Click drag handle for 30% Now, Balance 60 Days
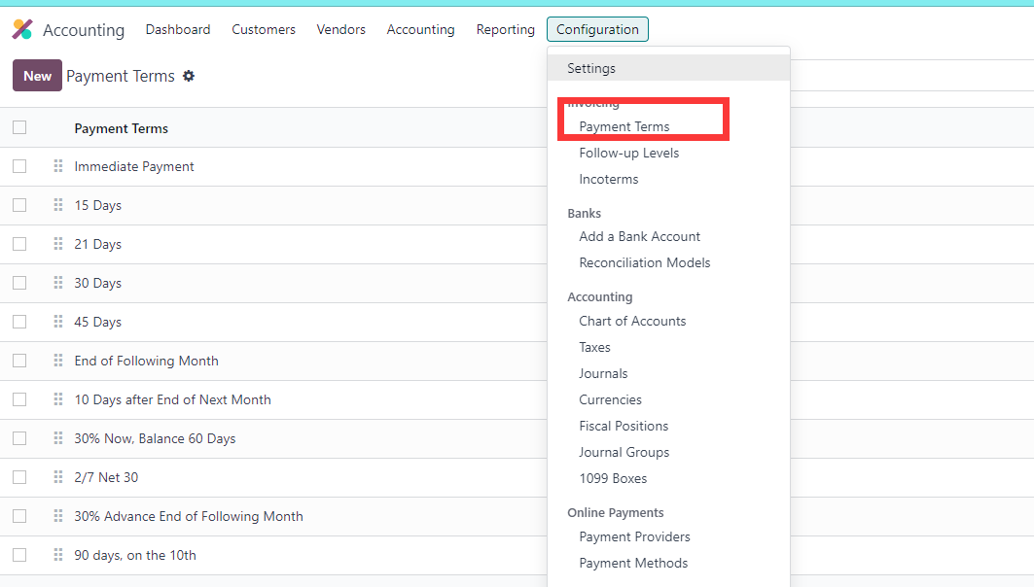 [x=58, y=438]
